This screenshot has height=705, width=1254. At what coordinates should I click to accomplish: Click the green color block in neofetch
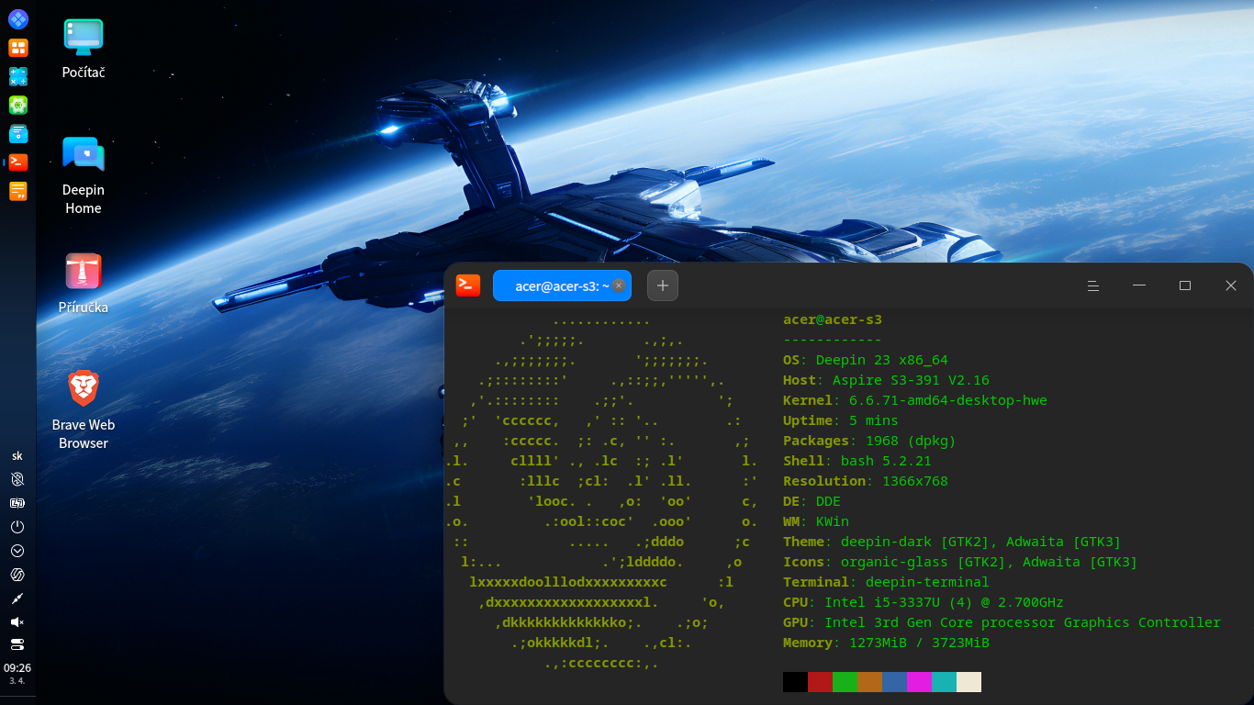(845, 682)
